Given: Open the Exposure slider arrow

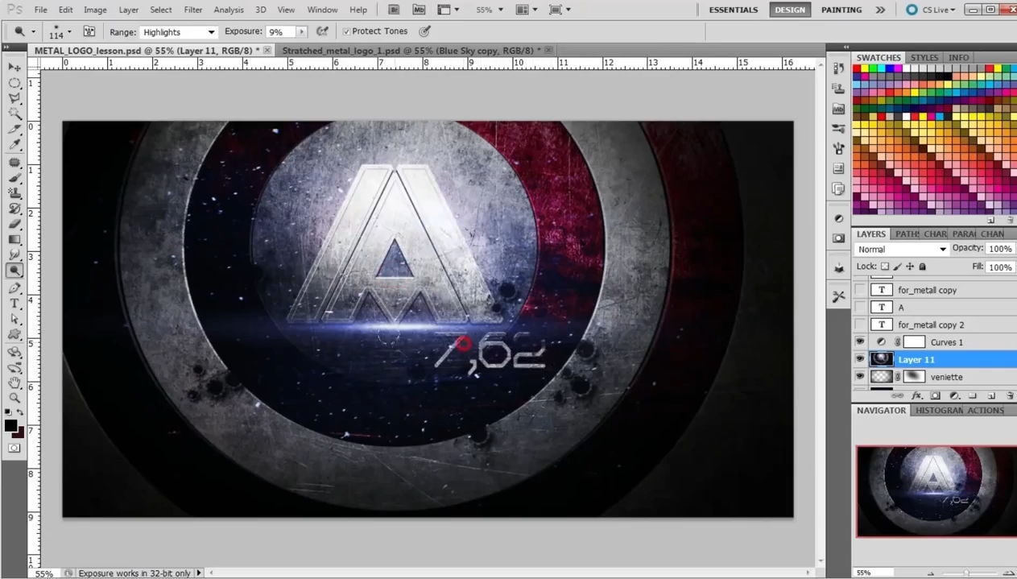Looking at the screenshot, I should [x=302, y=32].
